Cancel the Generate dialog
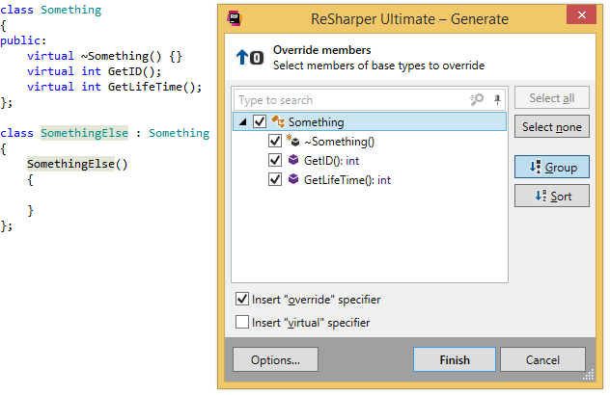Viewport: 610px width, 395px height. tap(542, 359)
